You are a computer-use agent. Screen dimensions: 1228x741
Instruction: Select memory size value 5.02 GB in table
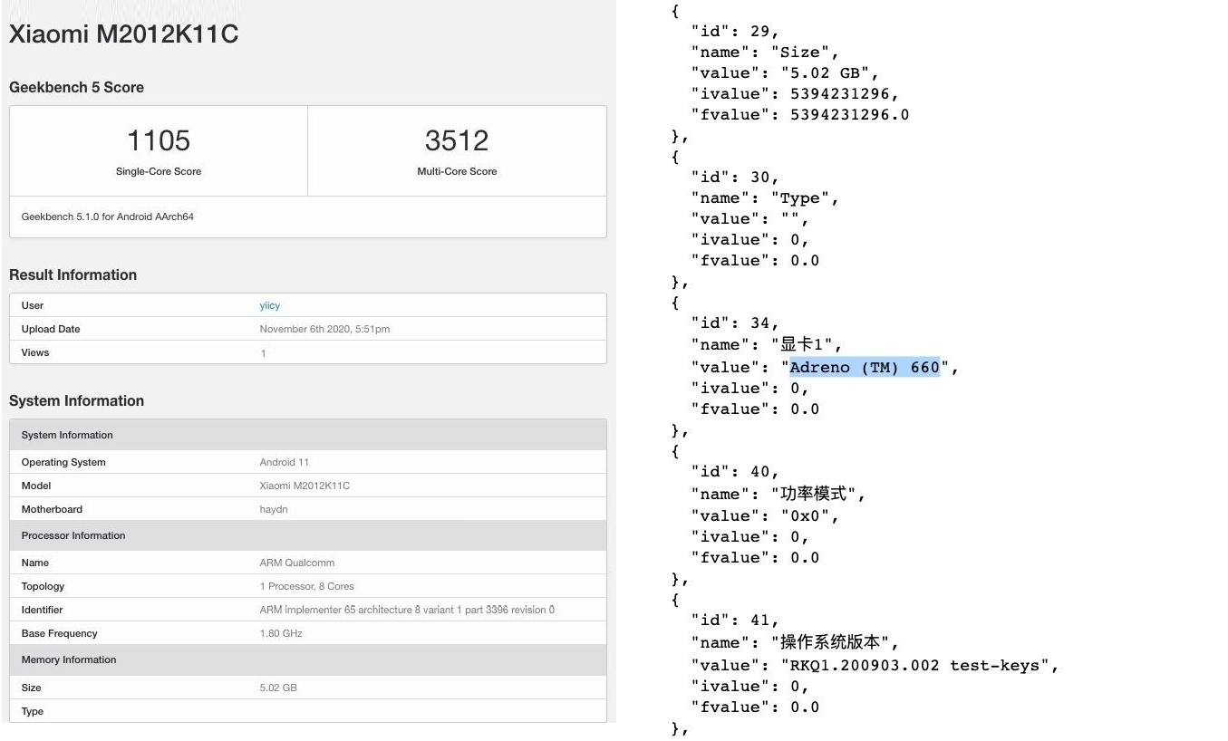[278, 688]
